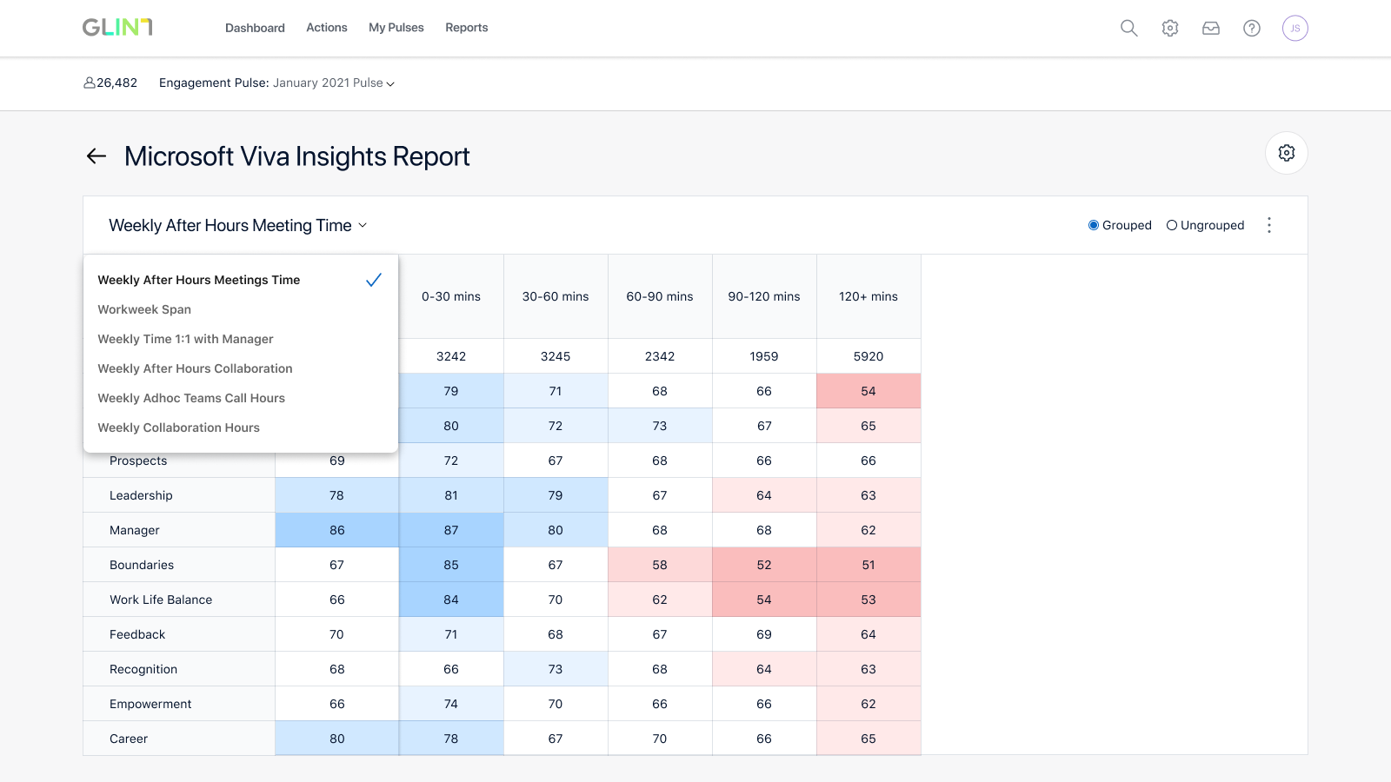This screenshot has height=782, width=1391.
Task: Click the Manager row label
Action: pos(135,530)
